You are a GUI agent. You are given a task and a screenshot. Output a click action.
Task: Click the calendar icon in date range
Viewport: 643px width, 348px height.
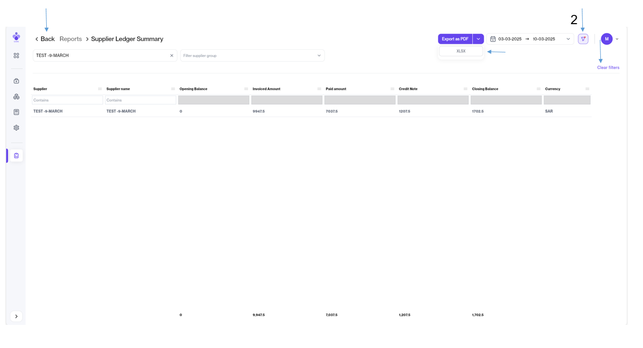tap(493, 39)
